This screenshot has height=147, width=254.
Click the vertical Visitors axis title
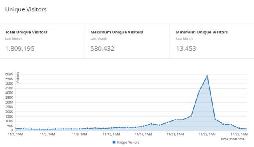[x=18, y=78]
